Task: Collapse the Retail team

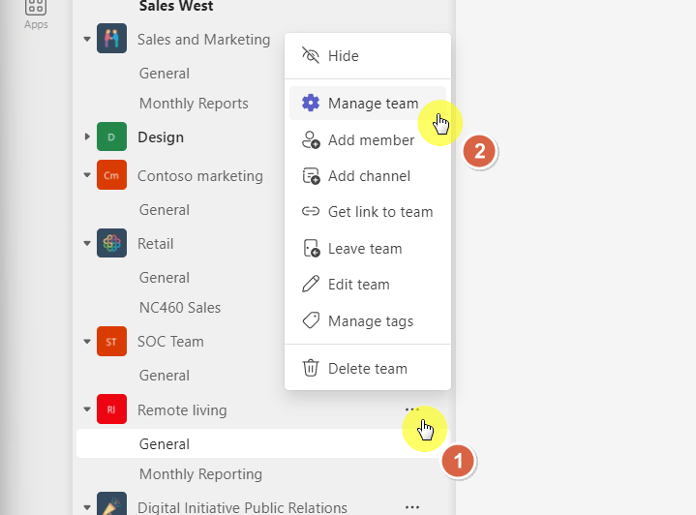Action: click(87, 243)
